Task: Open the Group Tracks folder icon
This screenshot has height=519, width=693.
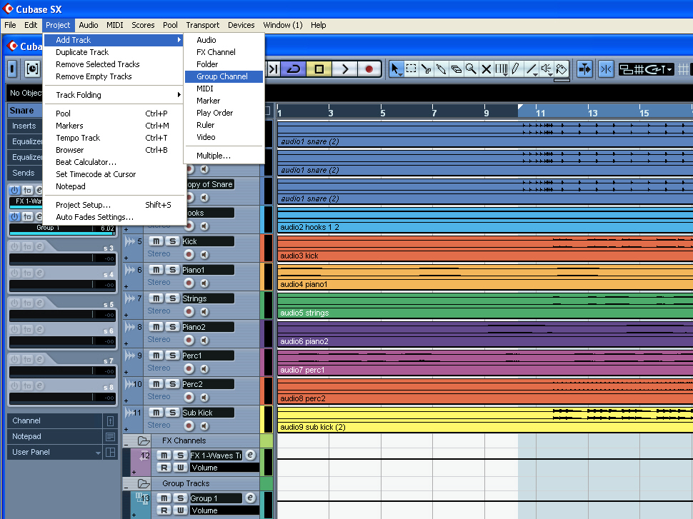Action: point(144,484)
